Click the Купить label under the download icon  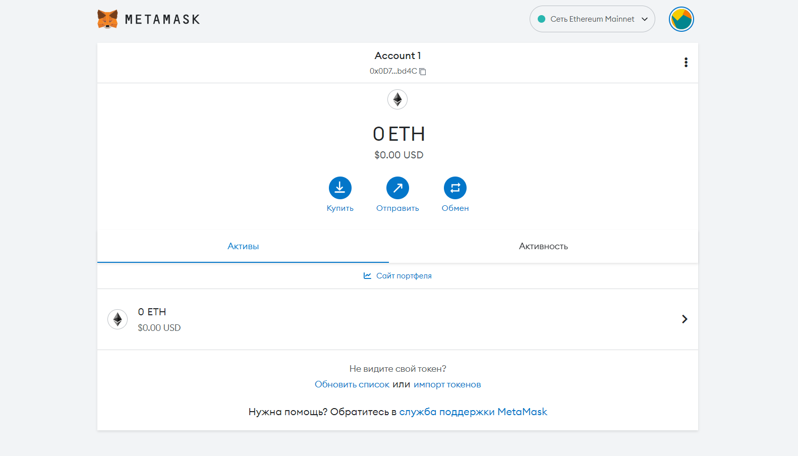340,208
